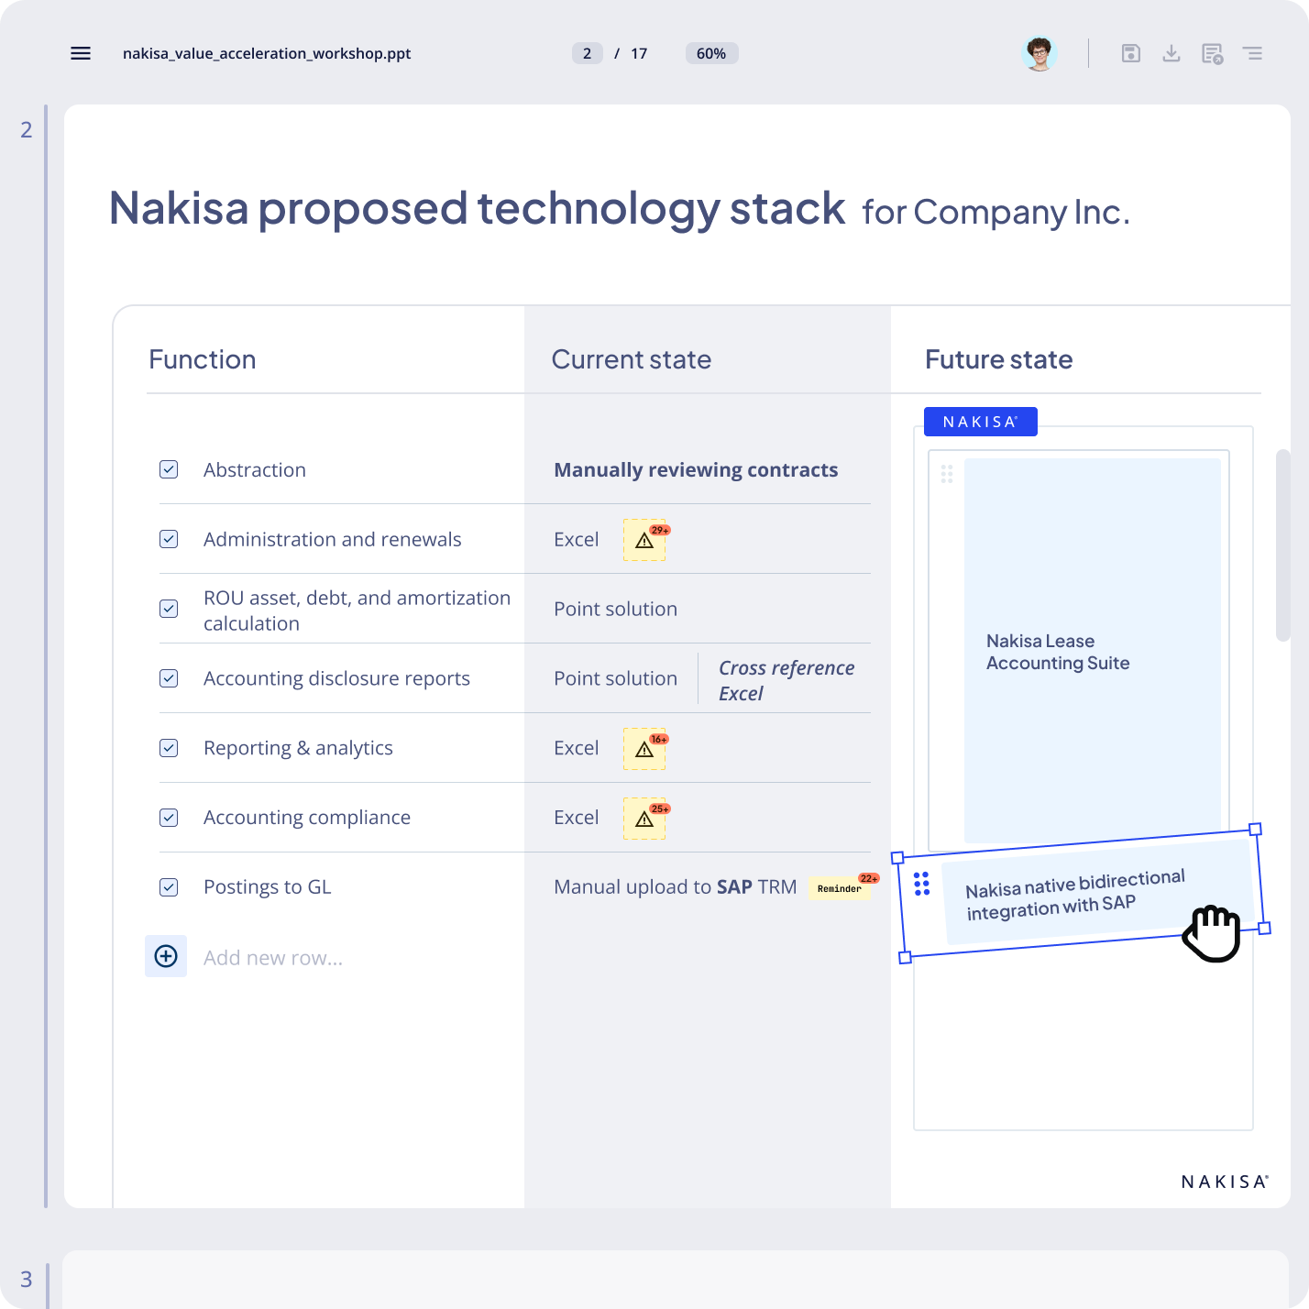1309x1309 pixels.
Task: Select slide 3 number in left margin
Action: pyautogui.click(x=27, y=1279)
